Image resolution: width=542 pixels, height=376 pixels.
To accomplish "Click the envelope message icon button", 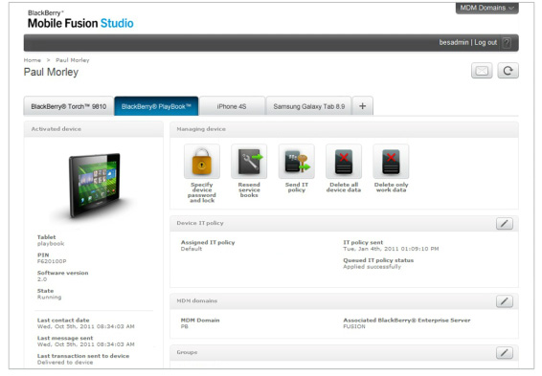I will tap(482, 71).
